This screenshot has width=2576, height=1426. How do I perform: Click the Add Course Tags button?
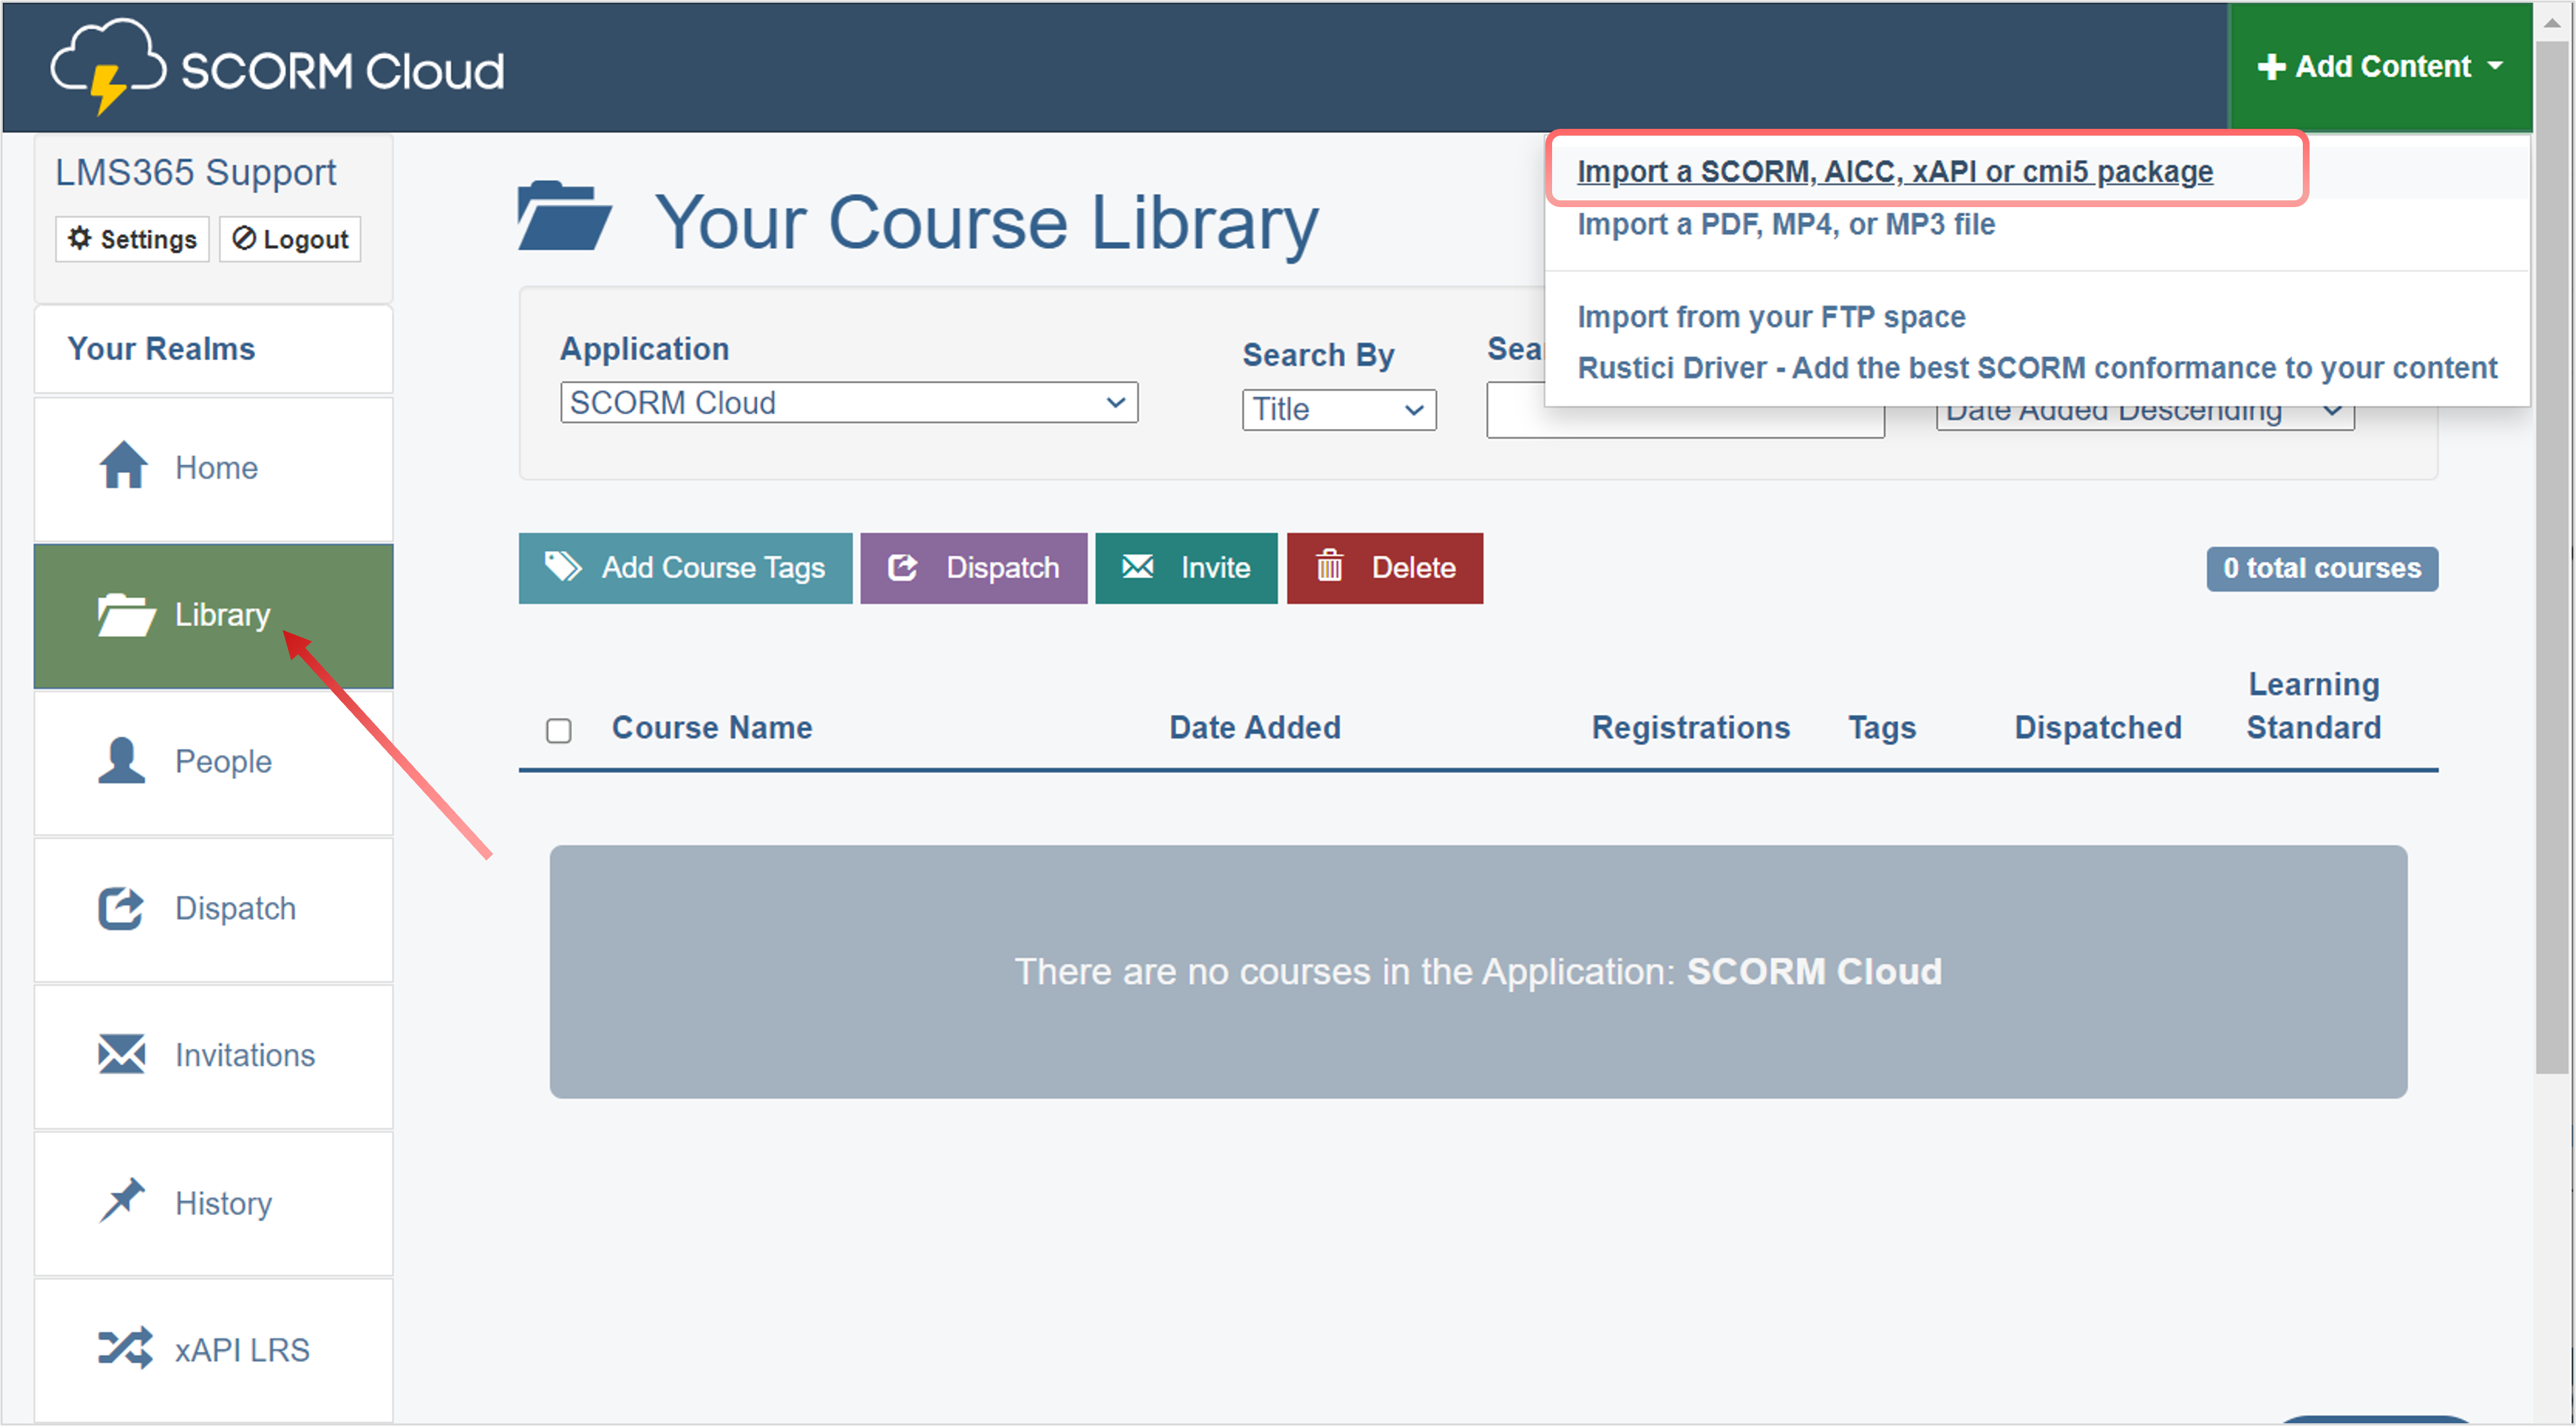685,568
